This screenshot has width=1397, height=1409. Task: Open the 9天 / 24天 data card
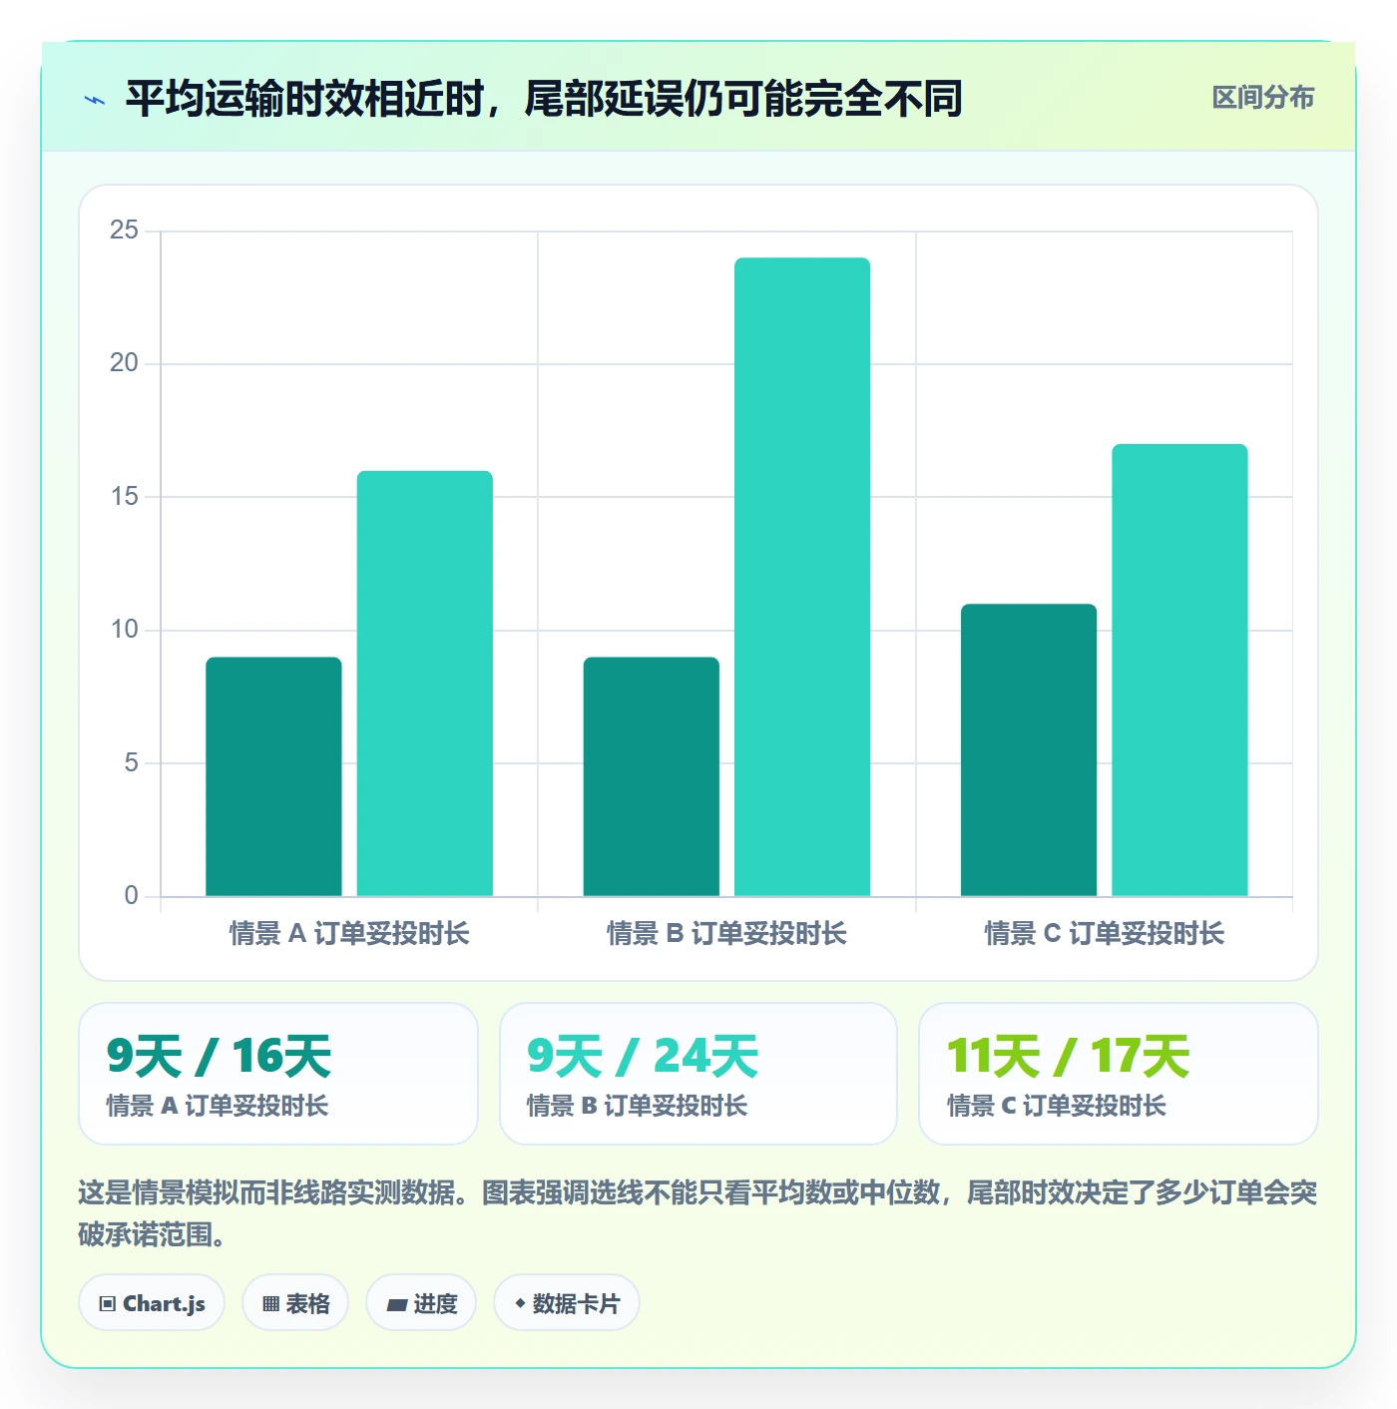(698, 1074)
